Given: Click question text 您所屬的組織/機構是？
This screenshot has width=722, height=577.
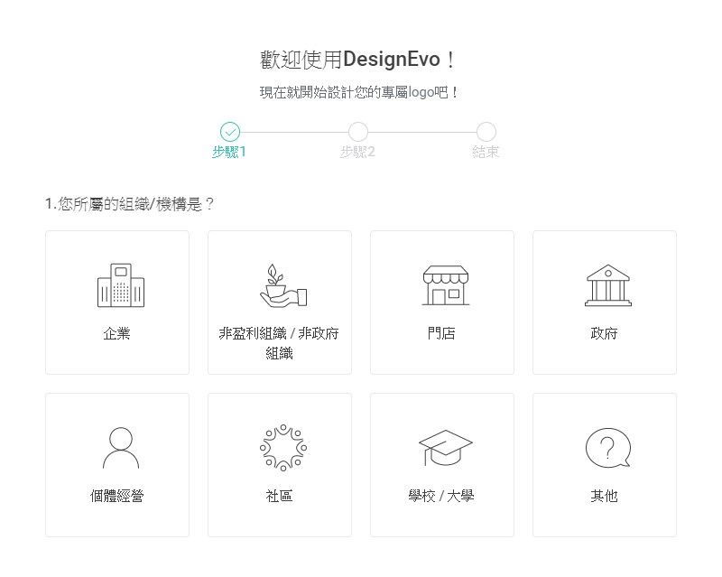Looking at the screenshot, I should 130,204.
